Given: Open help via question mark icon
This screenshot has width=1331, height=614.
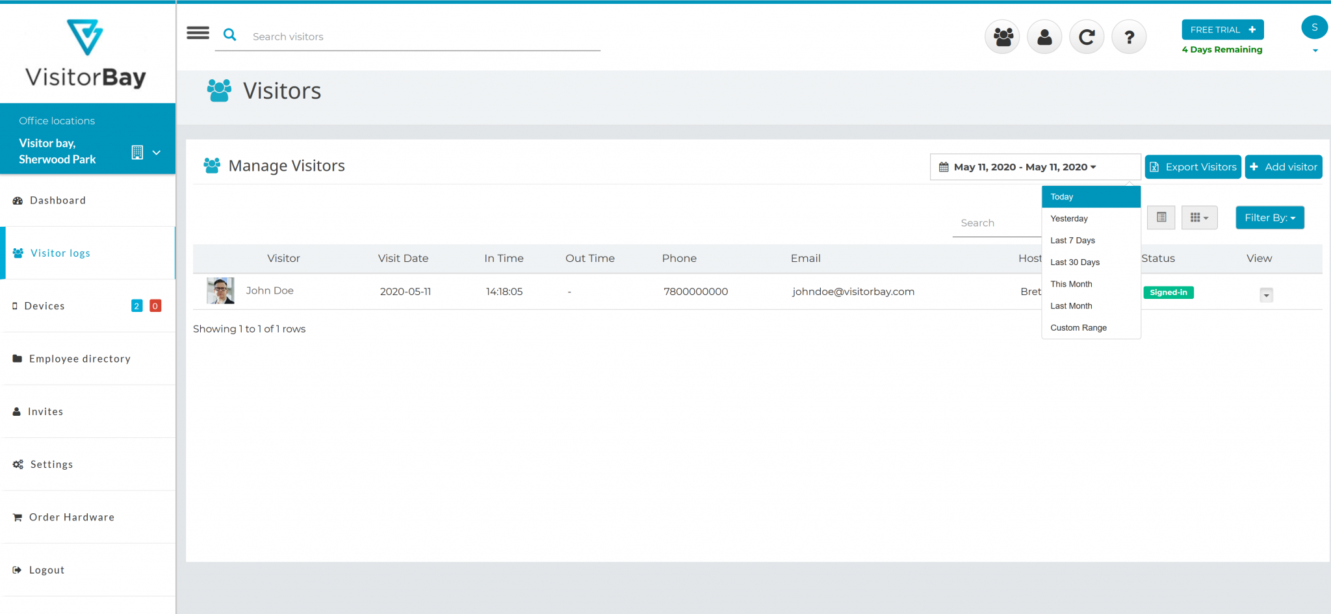Looking at the screenshot, I should 1129,37.
